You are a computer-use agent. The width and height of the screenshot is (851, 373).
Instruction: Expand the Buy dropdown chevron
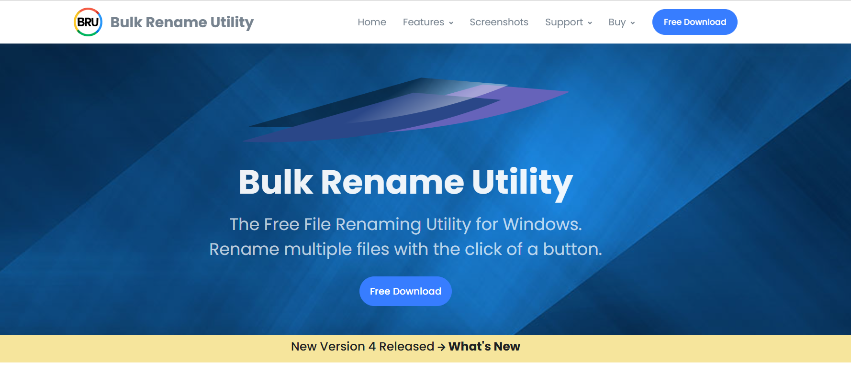(x=632, y=23)
